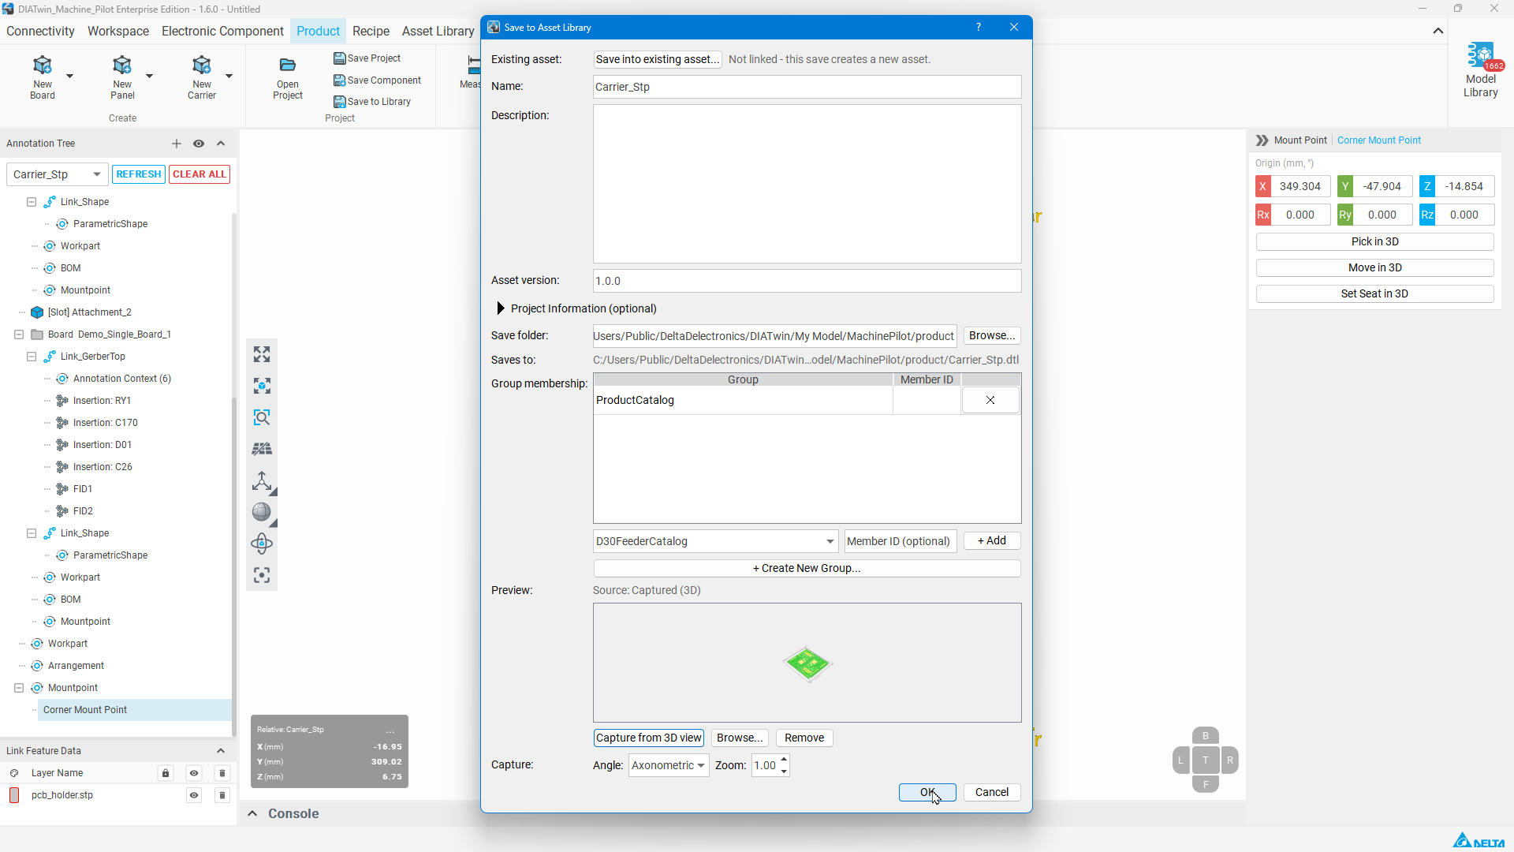Click Save Project in the ribbon

point(367,58)
